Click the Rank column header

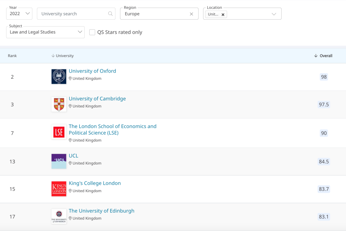coord(12,56)
